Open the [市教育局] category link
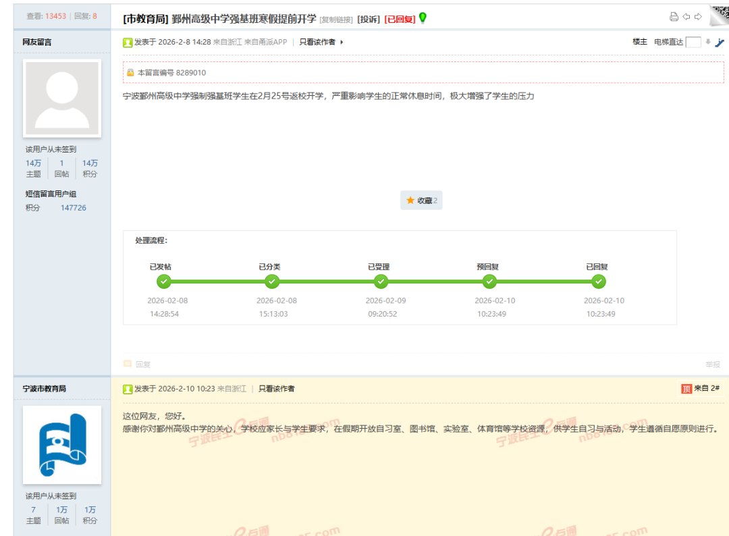729x536 pixels. point(145,19)
